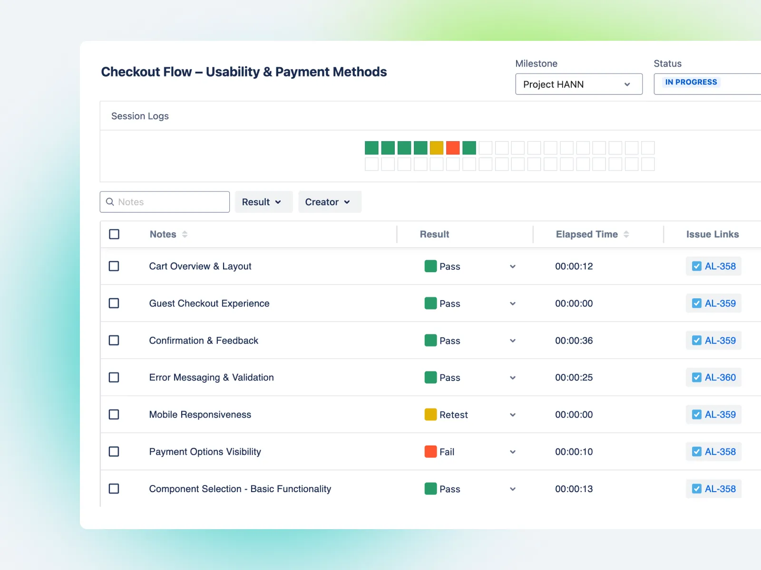Viewport: 761px width, 570px height.
Task: Select the Session Logs section header
Action: tap(139, 116)
